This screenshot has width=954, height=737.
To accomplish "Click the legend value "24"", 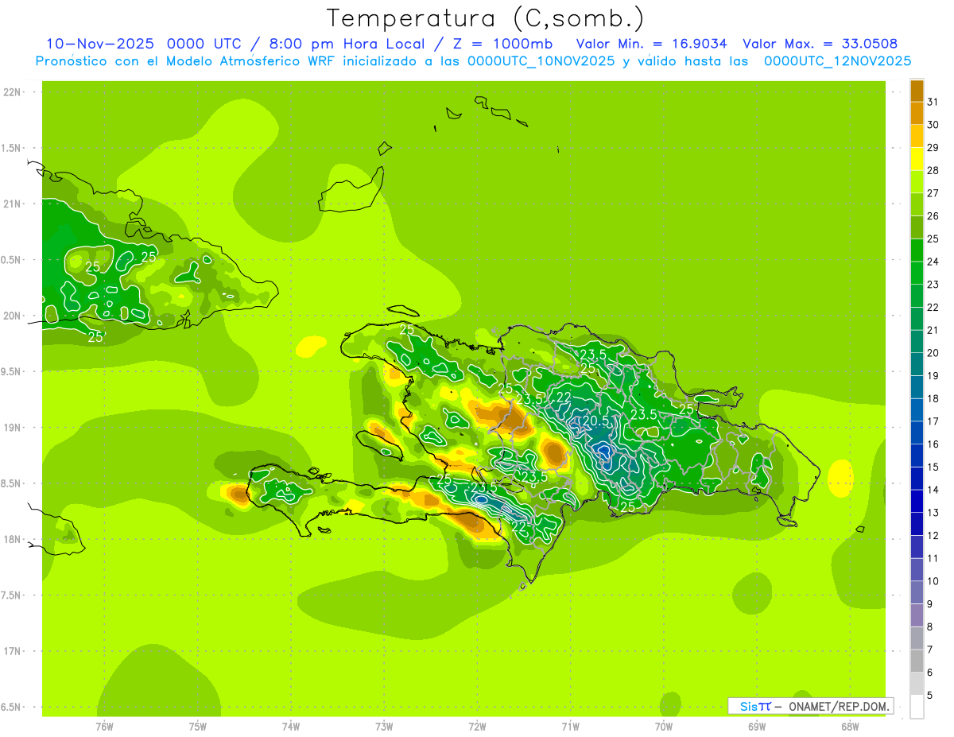I will (933, 262).
